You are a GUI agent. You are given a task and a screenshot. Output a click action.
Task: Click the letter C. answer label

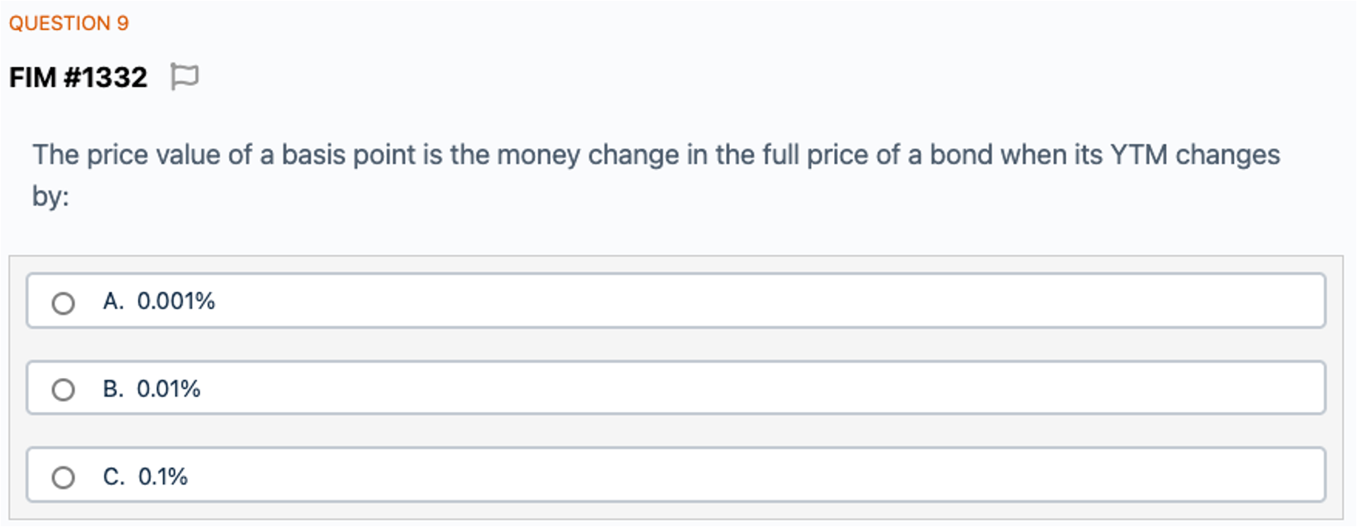coord(114,477)
